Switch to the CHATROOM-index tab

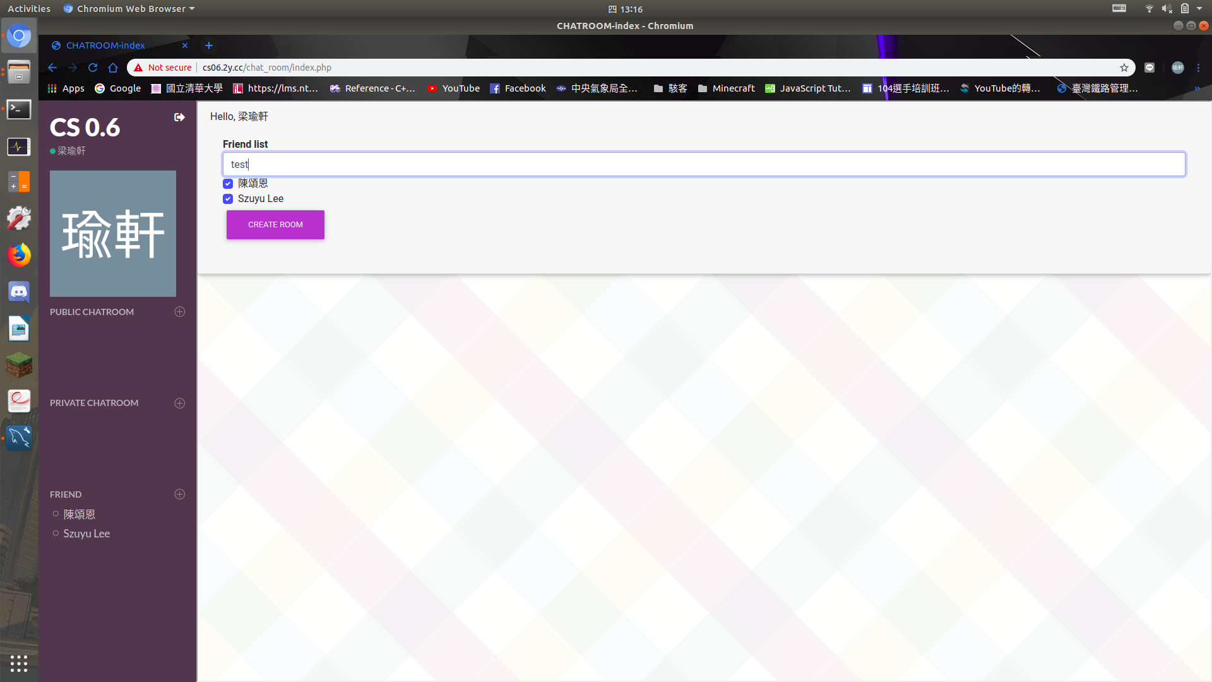(x=105, y=45)
